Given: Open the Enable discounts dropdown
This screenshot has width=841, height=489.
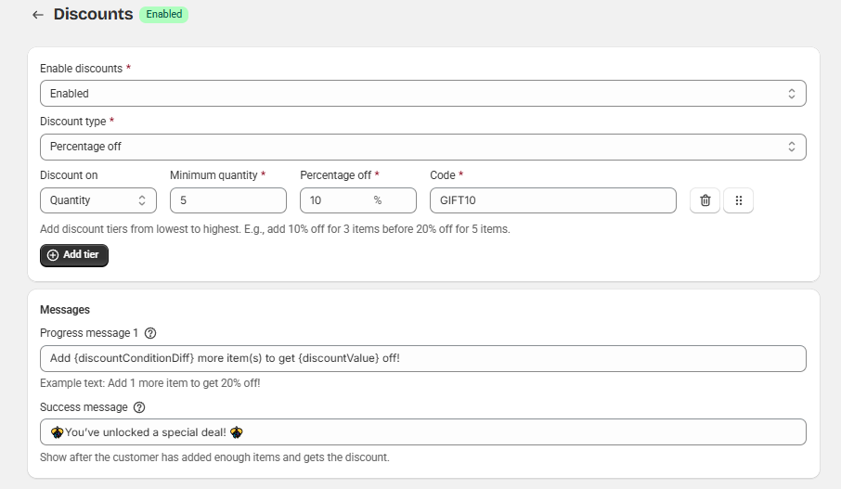Looking at the screenshot, I should [422, 94].
